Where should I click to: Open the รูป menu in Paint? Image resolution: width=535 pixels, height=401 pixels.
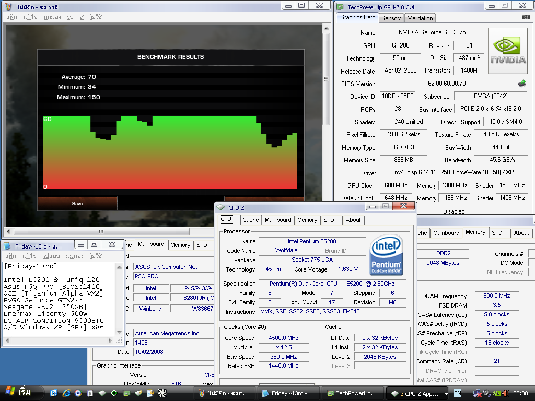pos(71,17)
